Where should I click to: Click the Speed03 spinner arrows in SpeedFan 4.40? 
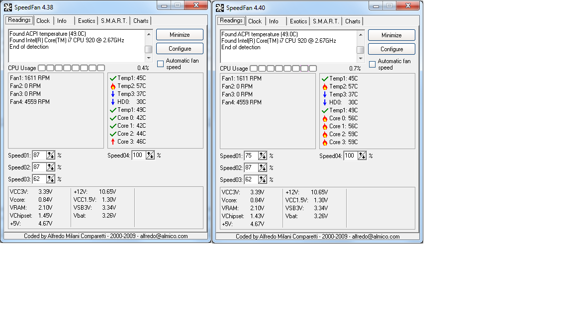pos(263,179)
